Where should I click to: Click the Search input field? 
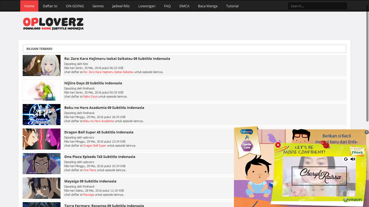[318, 6]
